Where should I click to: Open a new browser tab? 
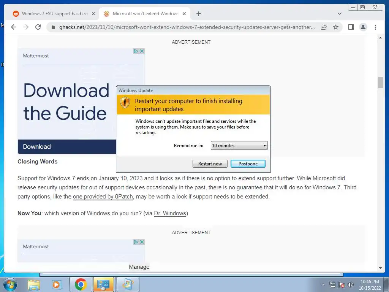coord(198,14)
